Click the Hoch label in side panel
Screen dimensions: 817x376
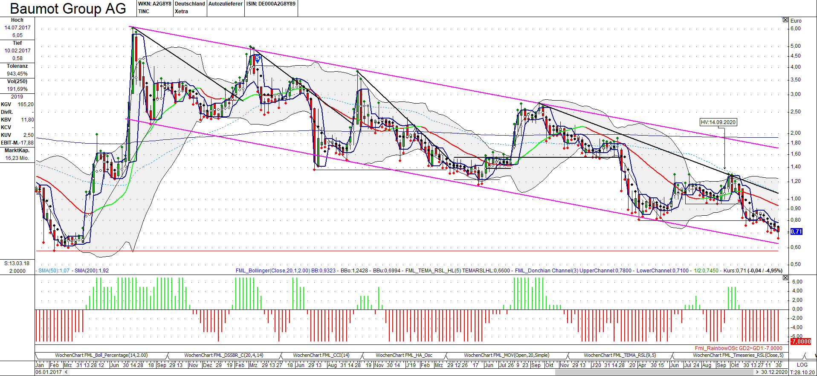click(17, 20)
